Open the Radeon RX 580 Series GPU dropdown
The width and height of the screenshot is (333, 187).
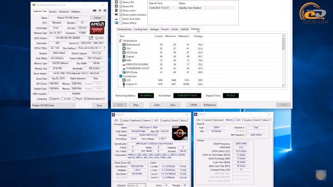53,105
